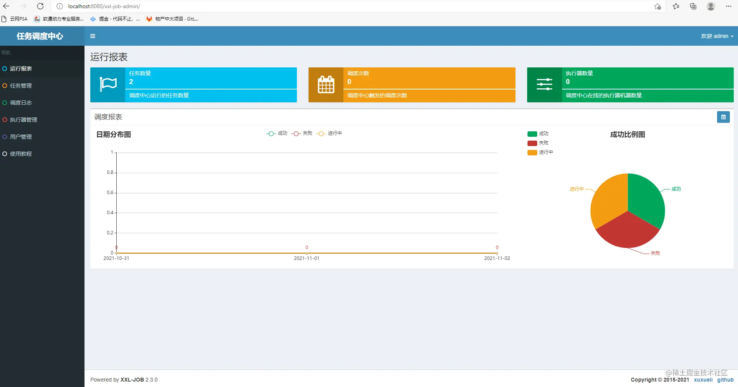Open browser collections icon

693,6
